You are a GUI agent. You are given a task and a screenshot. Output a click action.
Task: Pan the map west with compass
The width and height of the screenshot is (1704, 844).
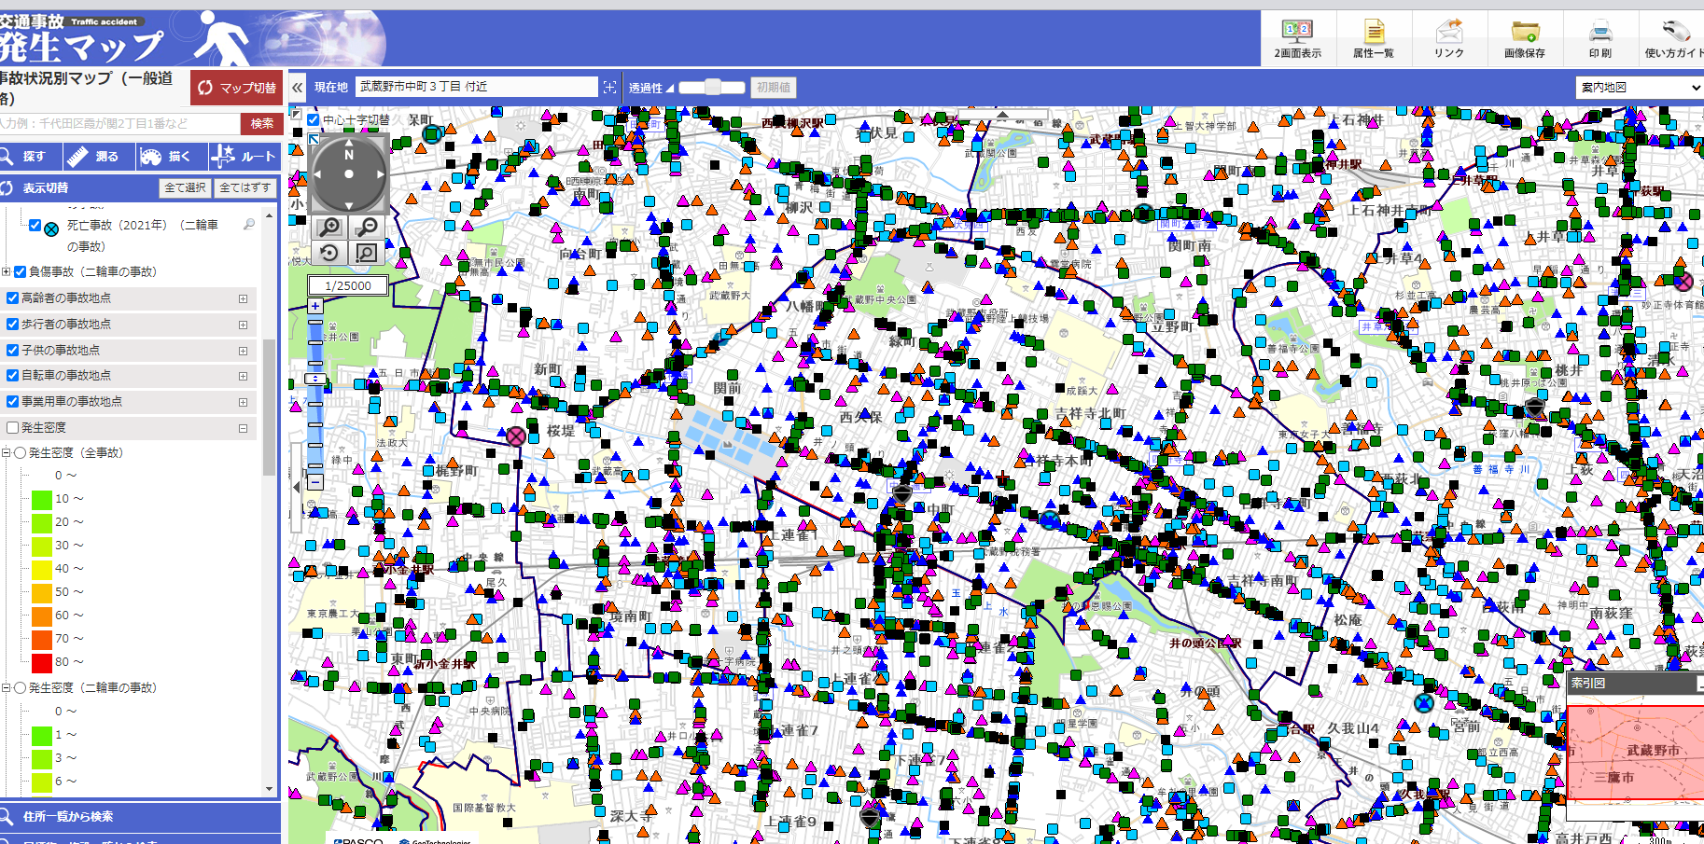(317, 173)
